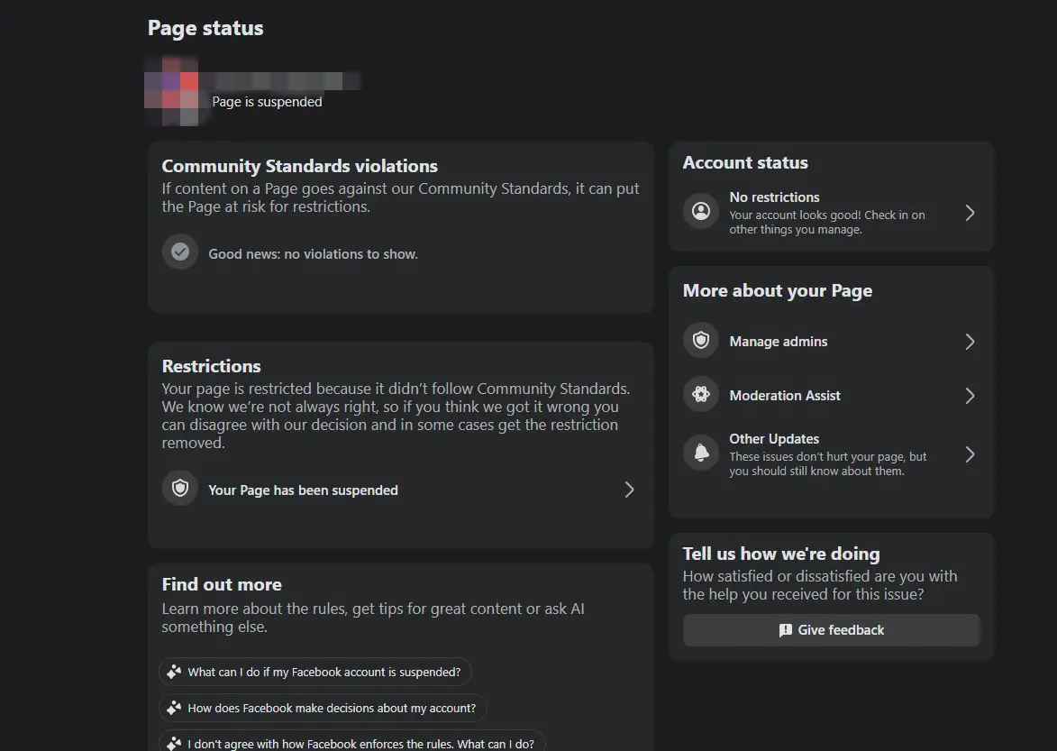Screen dimensions: 1057x751
Task: Click sparkle icon beside suspended account question
Action: (174, 672)
